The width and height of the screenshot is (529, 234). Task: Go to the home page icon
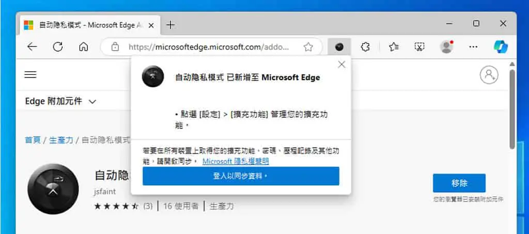pos(83,47)
